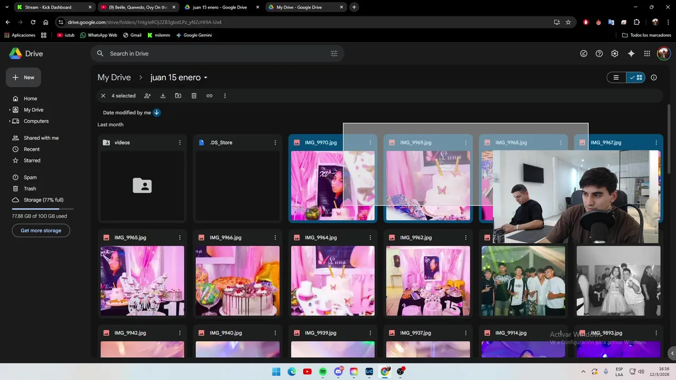Click the New button
The width and height of the screenshot is (676, 380).
coord(23,78)
